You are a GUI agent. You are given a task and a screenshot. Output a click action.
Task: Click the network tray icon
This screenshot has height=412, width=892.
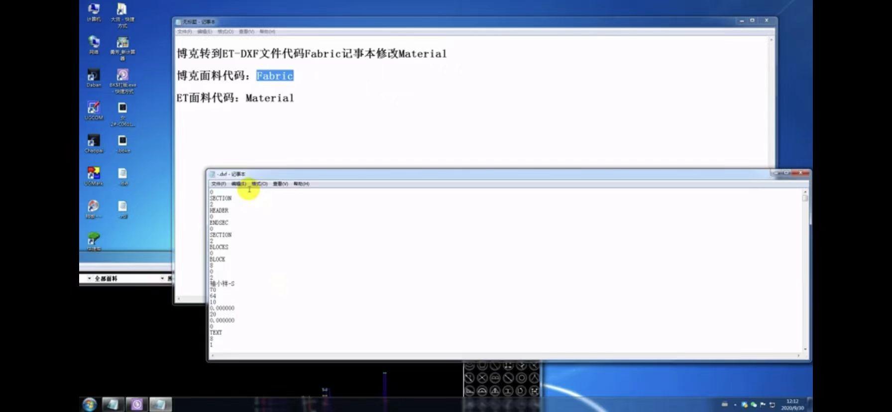pyautogui.click(x=772, y=405)
